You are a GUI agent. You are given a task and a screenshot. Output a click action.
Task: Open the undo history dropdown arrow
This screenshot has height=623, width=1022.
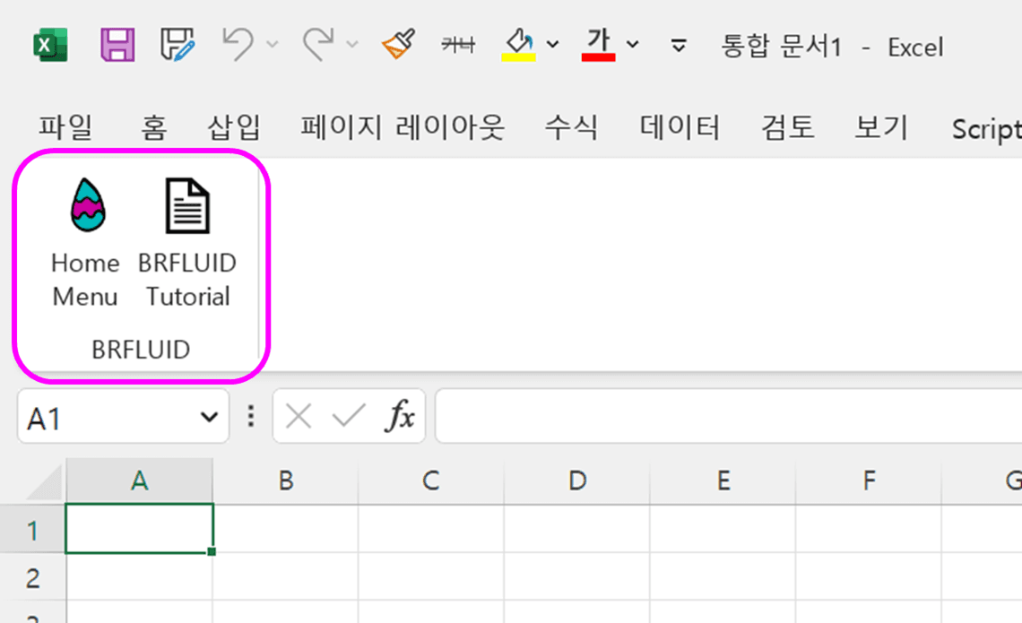(x=273, y=45)
